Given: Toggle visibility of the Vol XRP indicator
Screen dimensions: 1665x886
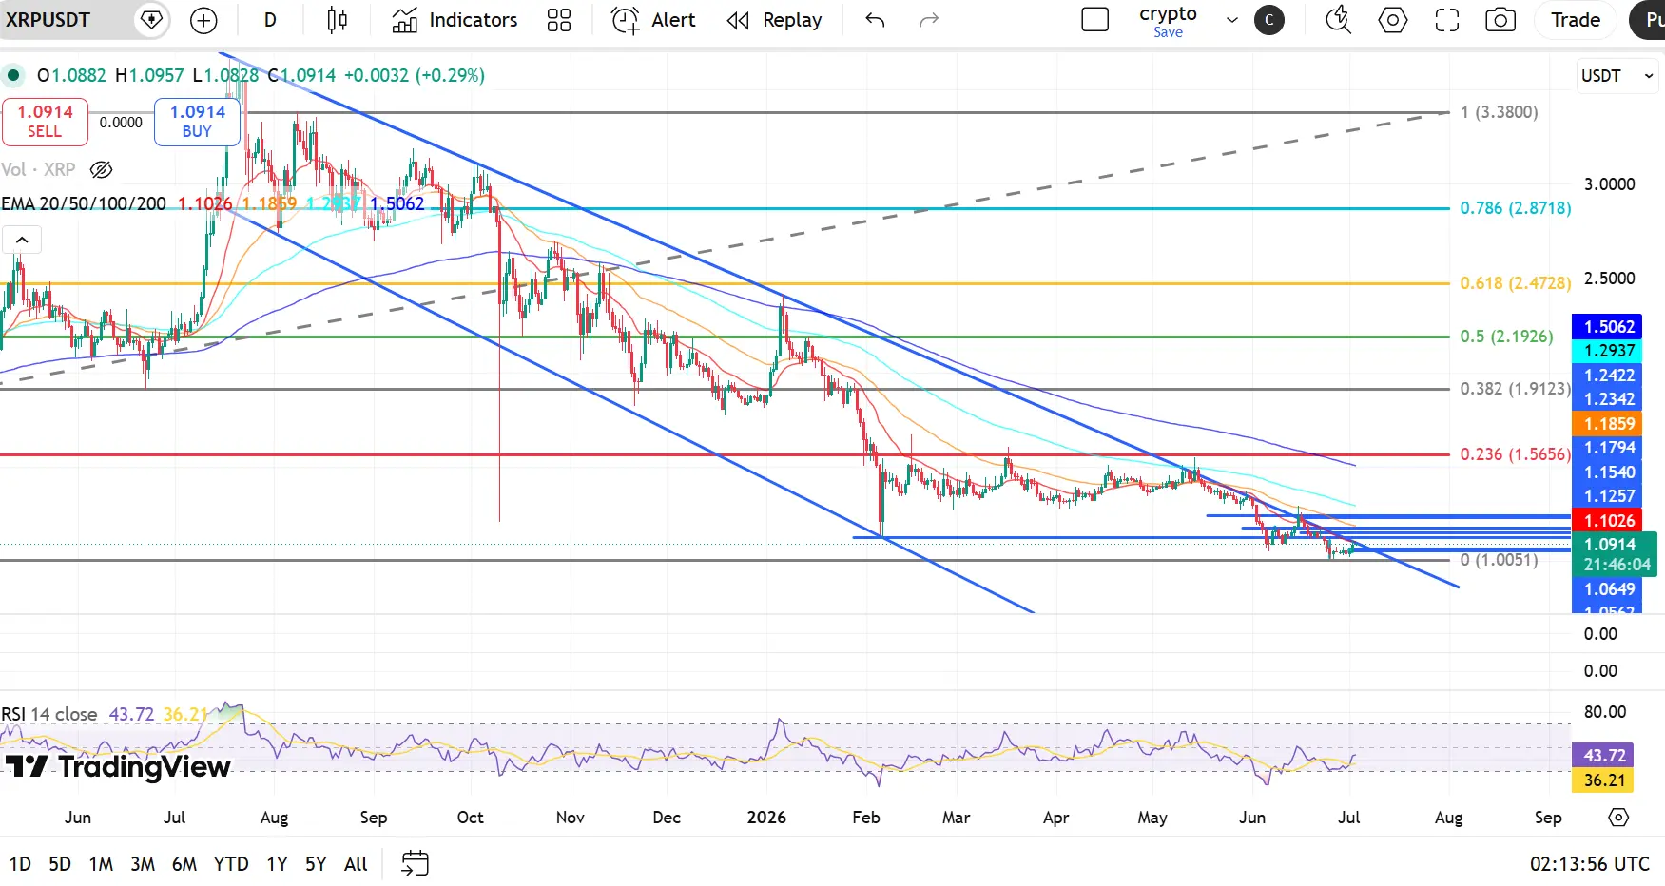Looking at the screenshot, I should click(101, 169).
